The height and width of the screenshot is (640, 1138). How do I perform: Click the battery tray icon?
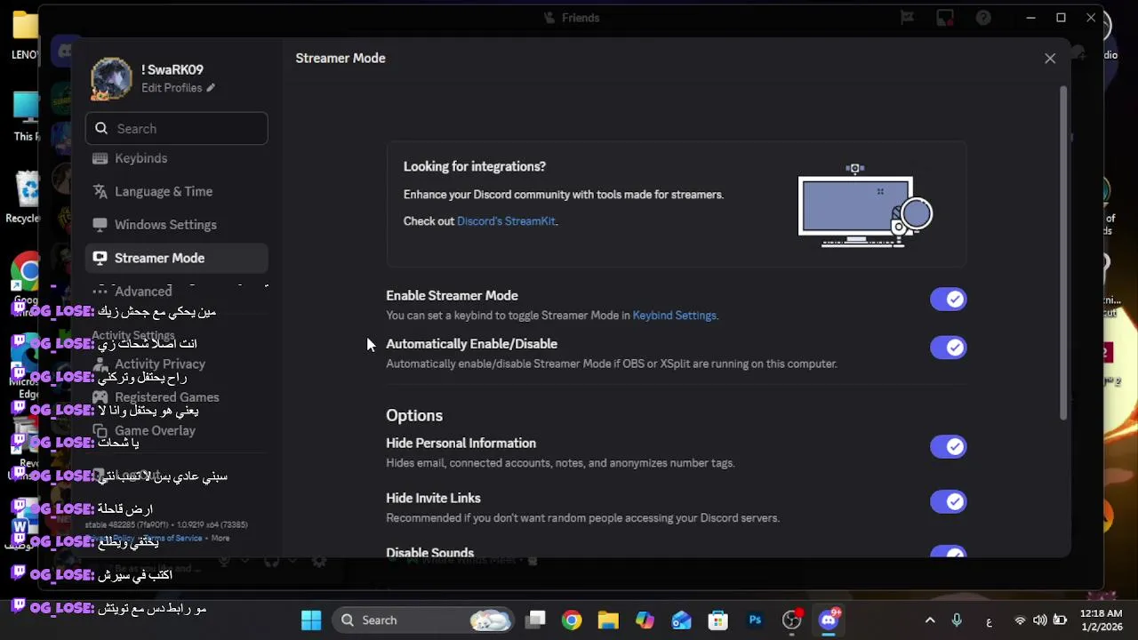tap(1060, 620)
